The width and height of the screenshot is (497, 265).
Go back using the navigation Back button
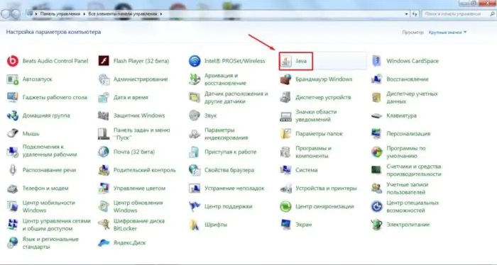pyautogui.click(x=6, y=14)
